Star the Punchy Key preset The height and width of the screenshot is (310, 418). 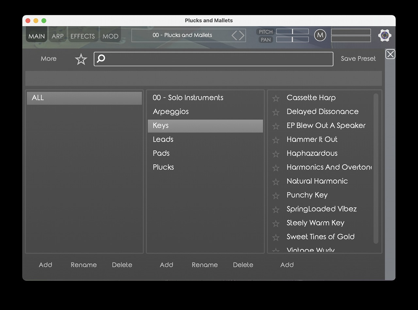(x=276, y=196)
